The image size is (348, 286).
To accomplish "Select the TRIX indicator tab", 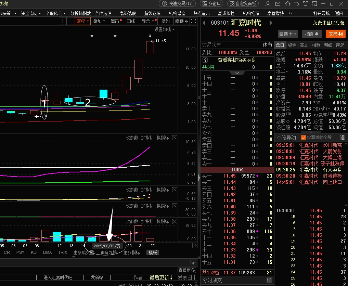I will point(63,252).
